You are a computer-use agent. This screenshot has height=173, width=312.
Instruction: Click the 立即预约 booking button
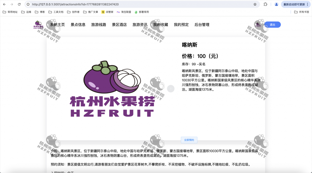189,140
